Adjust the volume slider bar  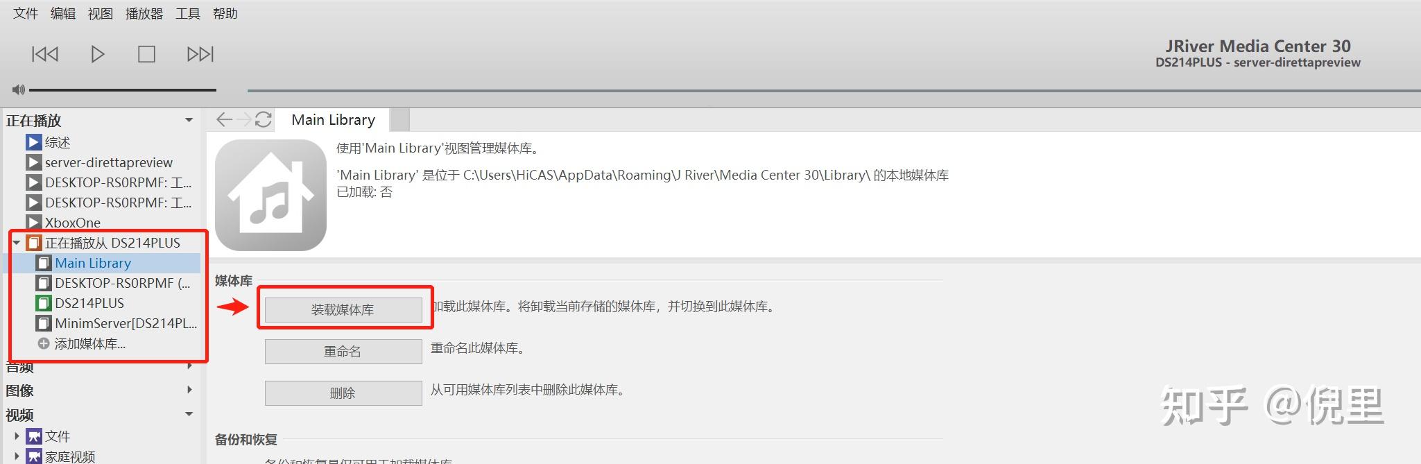point(123,89)
